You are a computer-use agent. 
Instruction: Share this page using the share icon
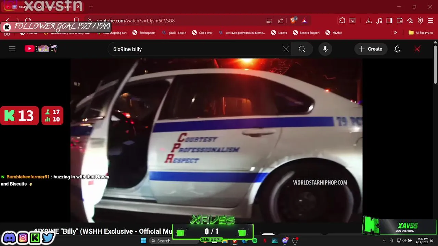pos(281,20)
